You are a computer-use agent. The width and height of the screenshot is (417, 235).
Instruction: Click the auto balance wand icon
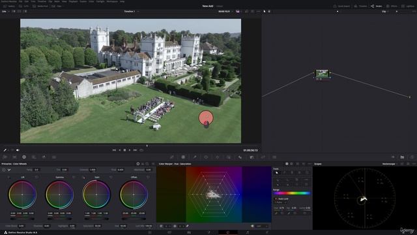click(9, 170)
